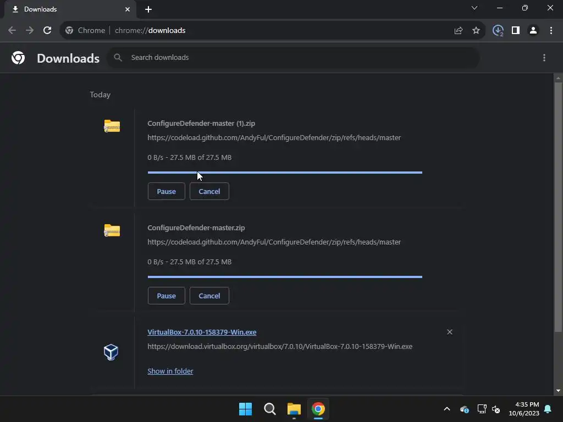
Task: Open the Windows Start menu
Action: (246, 409)
